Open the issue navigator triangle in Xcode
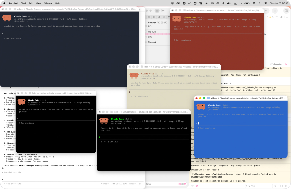The height and width of the screenshot is (189, 291). (x=164, y=17)
